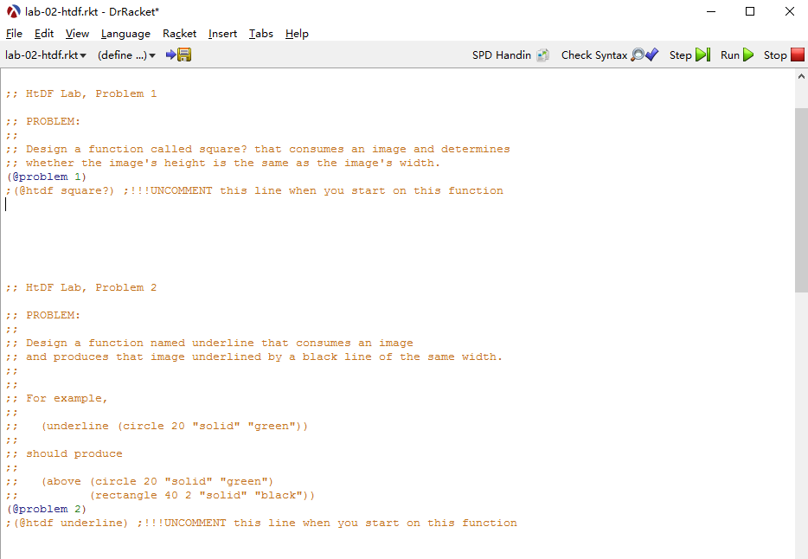
Task: Open the Insert menu
Action: 222,34
